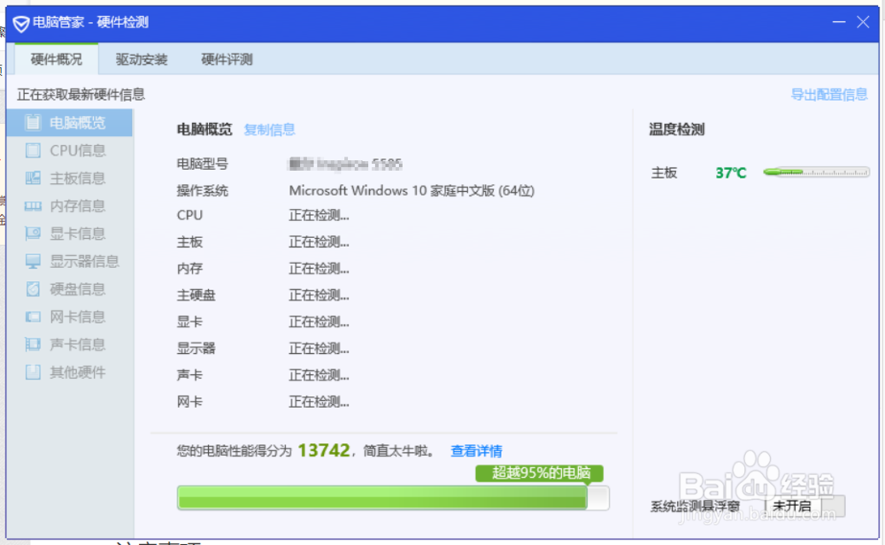This screenshot has width=885, height=545.
Task: Click the 电脑管家 shield logo
Action: (19, 22)
